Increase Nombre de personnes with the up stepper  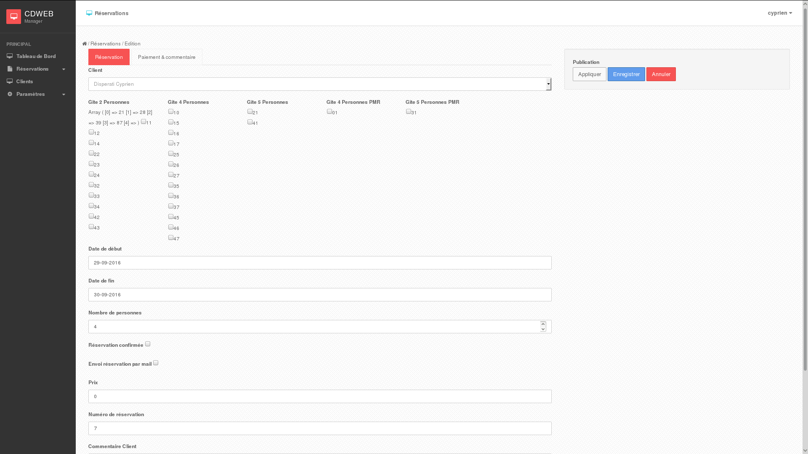coord(543,324)
